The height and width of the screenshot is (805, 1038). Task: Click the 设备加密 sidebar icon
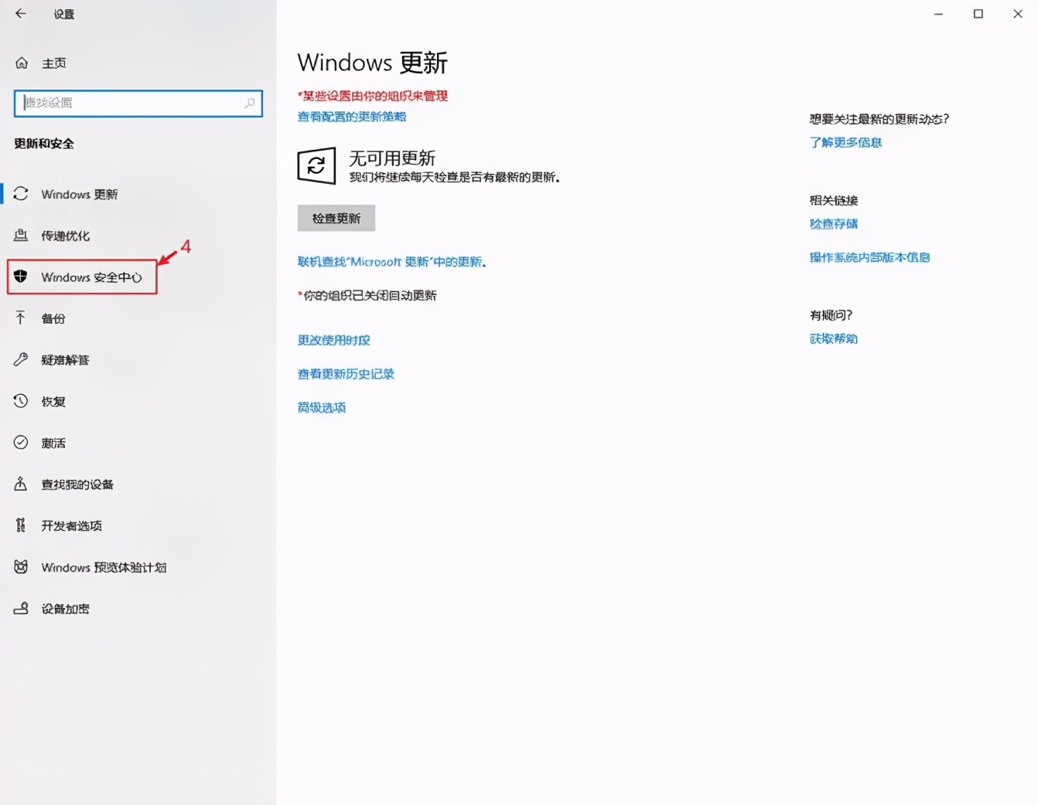21,608
